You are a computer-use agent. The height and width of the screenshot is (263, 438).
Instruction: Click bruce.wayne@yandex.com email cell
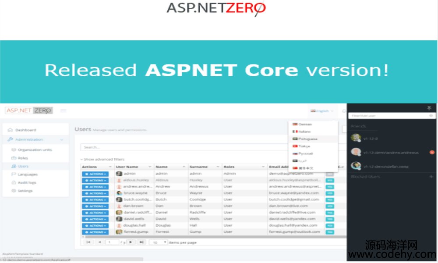(293, 193)
